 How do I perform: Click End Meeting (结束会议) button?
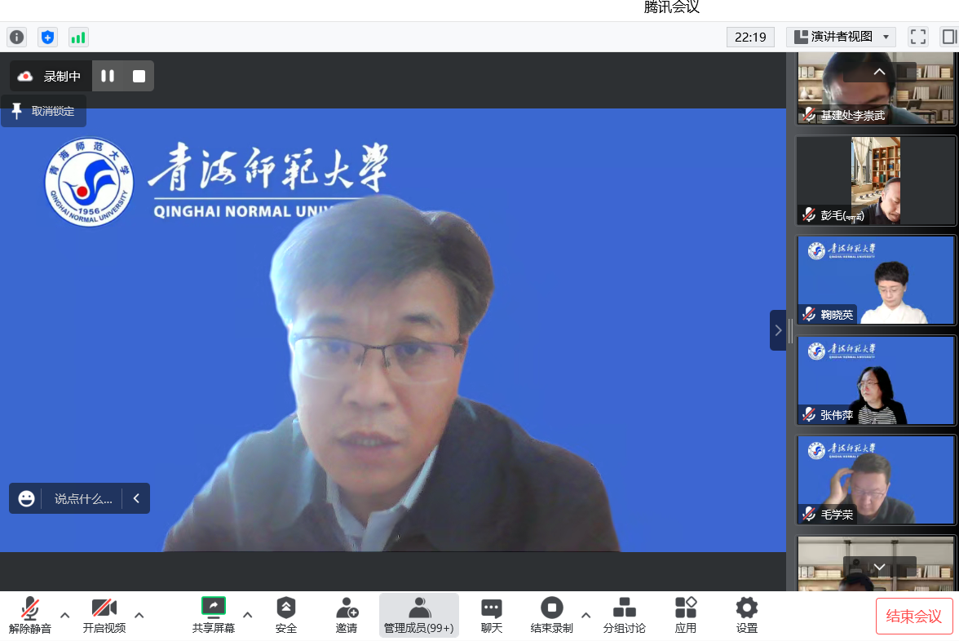click(914, 616)
